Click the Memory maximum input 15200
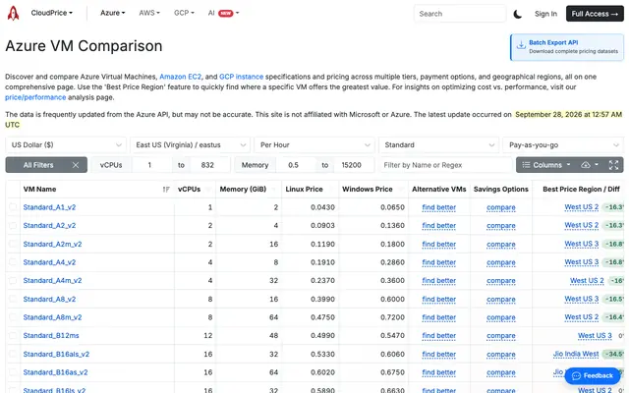The image size is (629, 393). click(354, 165)
